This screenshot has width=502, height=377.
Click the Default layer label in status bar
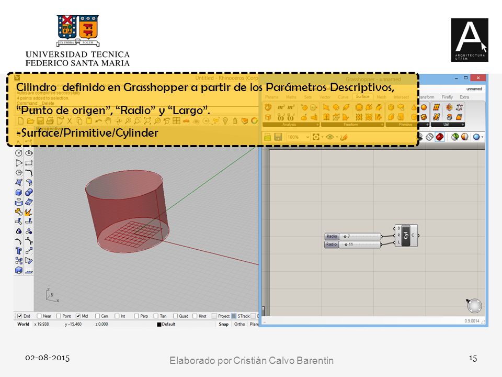(168, 324)
